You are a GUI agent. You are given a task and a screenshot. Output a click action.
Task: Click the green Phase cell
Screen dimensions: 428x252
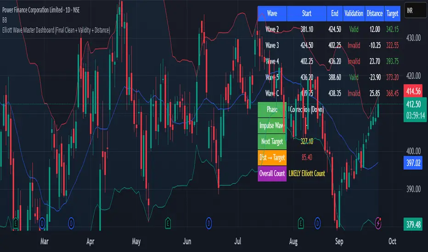coord(272,110)
